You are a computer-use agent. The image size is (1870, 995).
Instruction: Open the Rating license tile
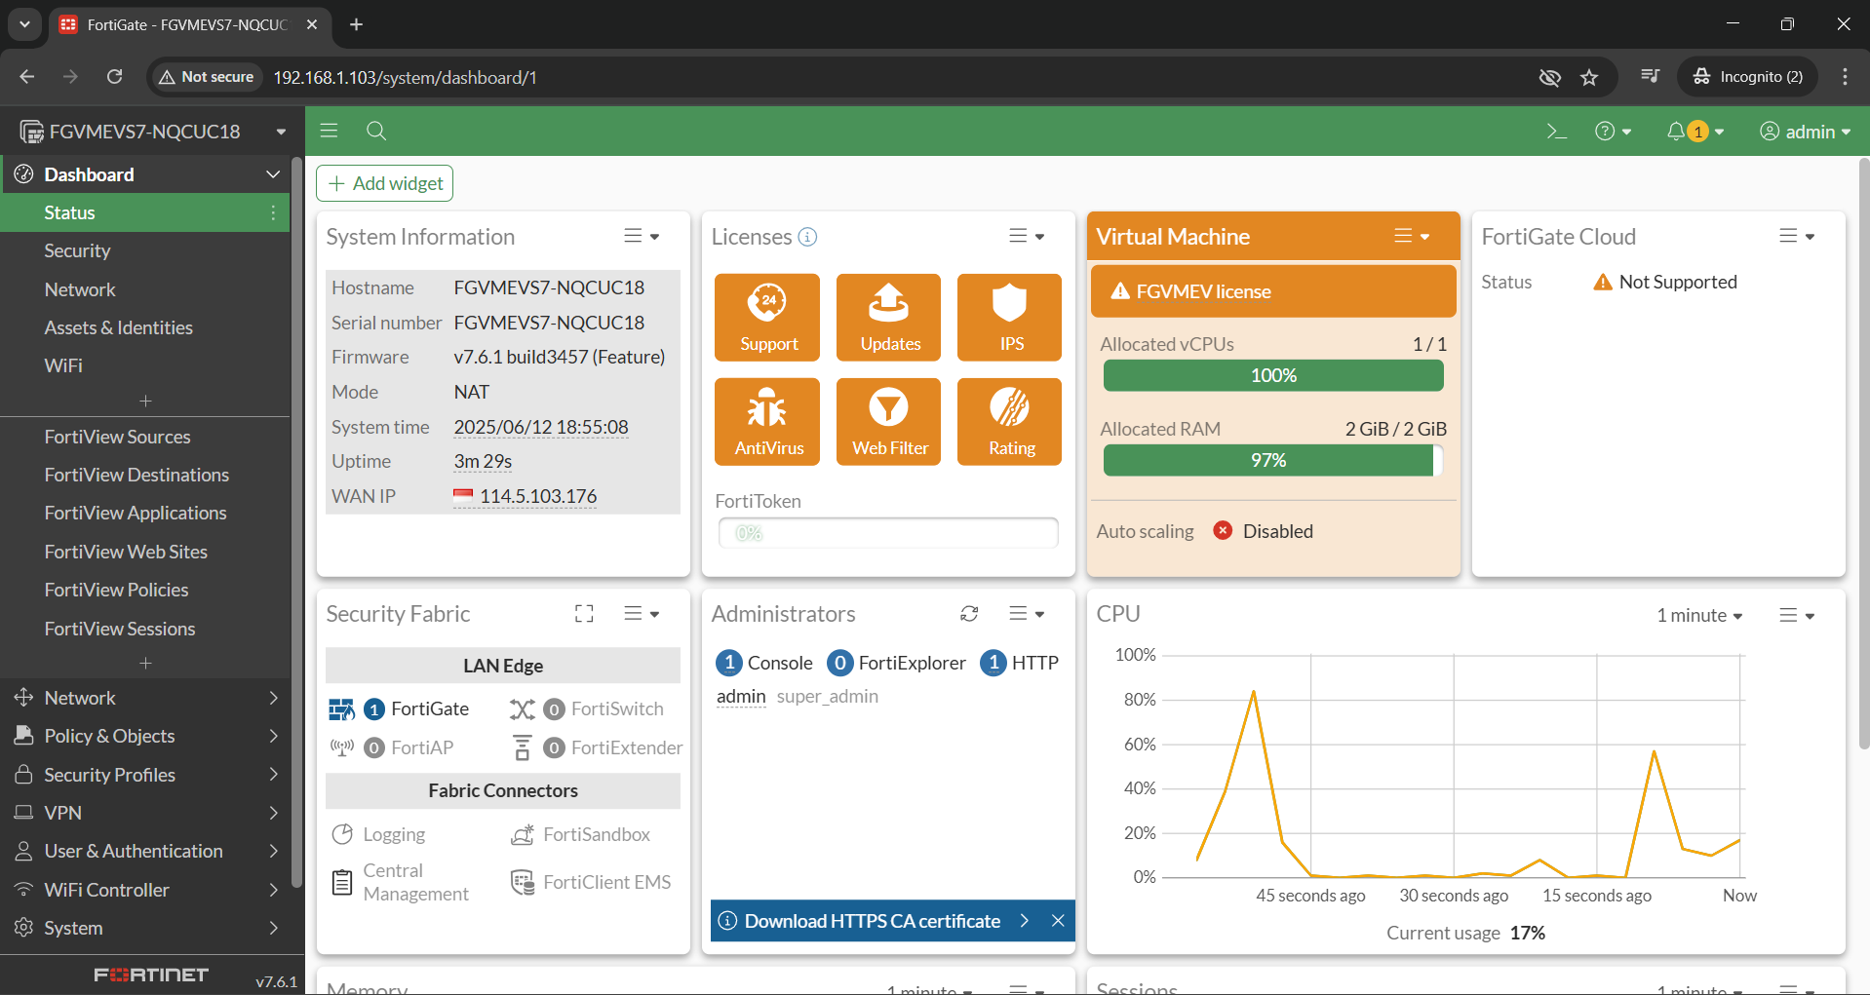point(1009,422)
